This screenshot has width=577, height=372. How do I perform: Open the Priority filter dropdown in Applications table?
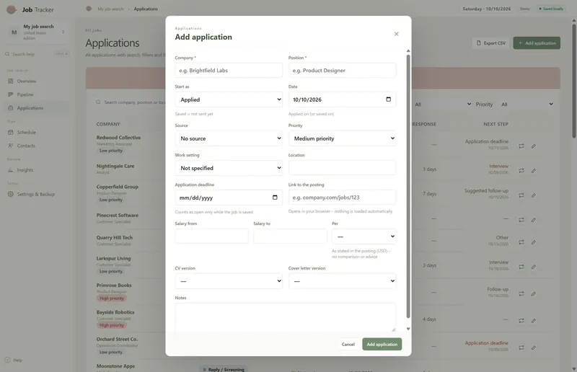pyautogui.click(x=527, y=104)
